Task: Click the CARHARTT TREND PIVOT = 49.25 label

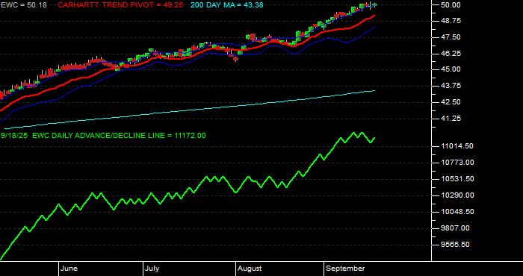Action: click(120, 5)
